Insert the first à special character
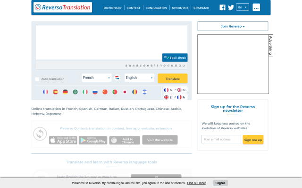The width and height of the screenshot is (302, 188). coord(126,65)
